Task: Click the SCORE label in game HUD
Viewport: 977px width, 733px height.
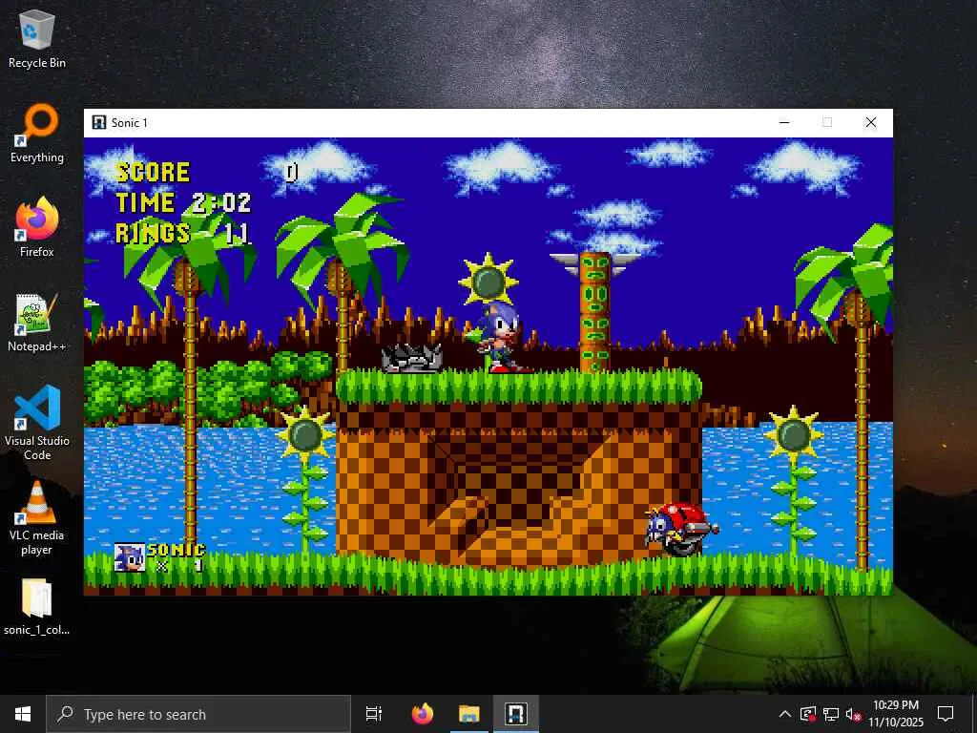Action: (x=153, y=173)
